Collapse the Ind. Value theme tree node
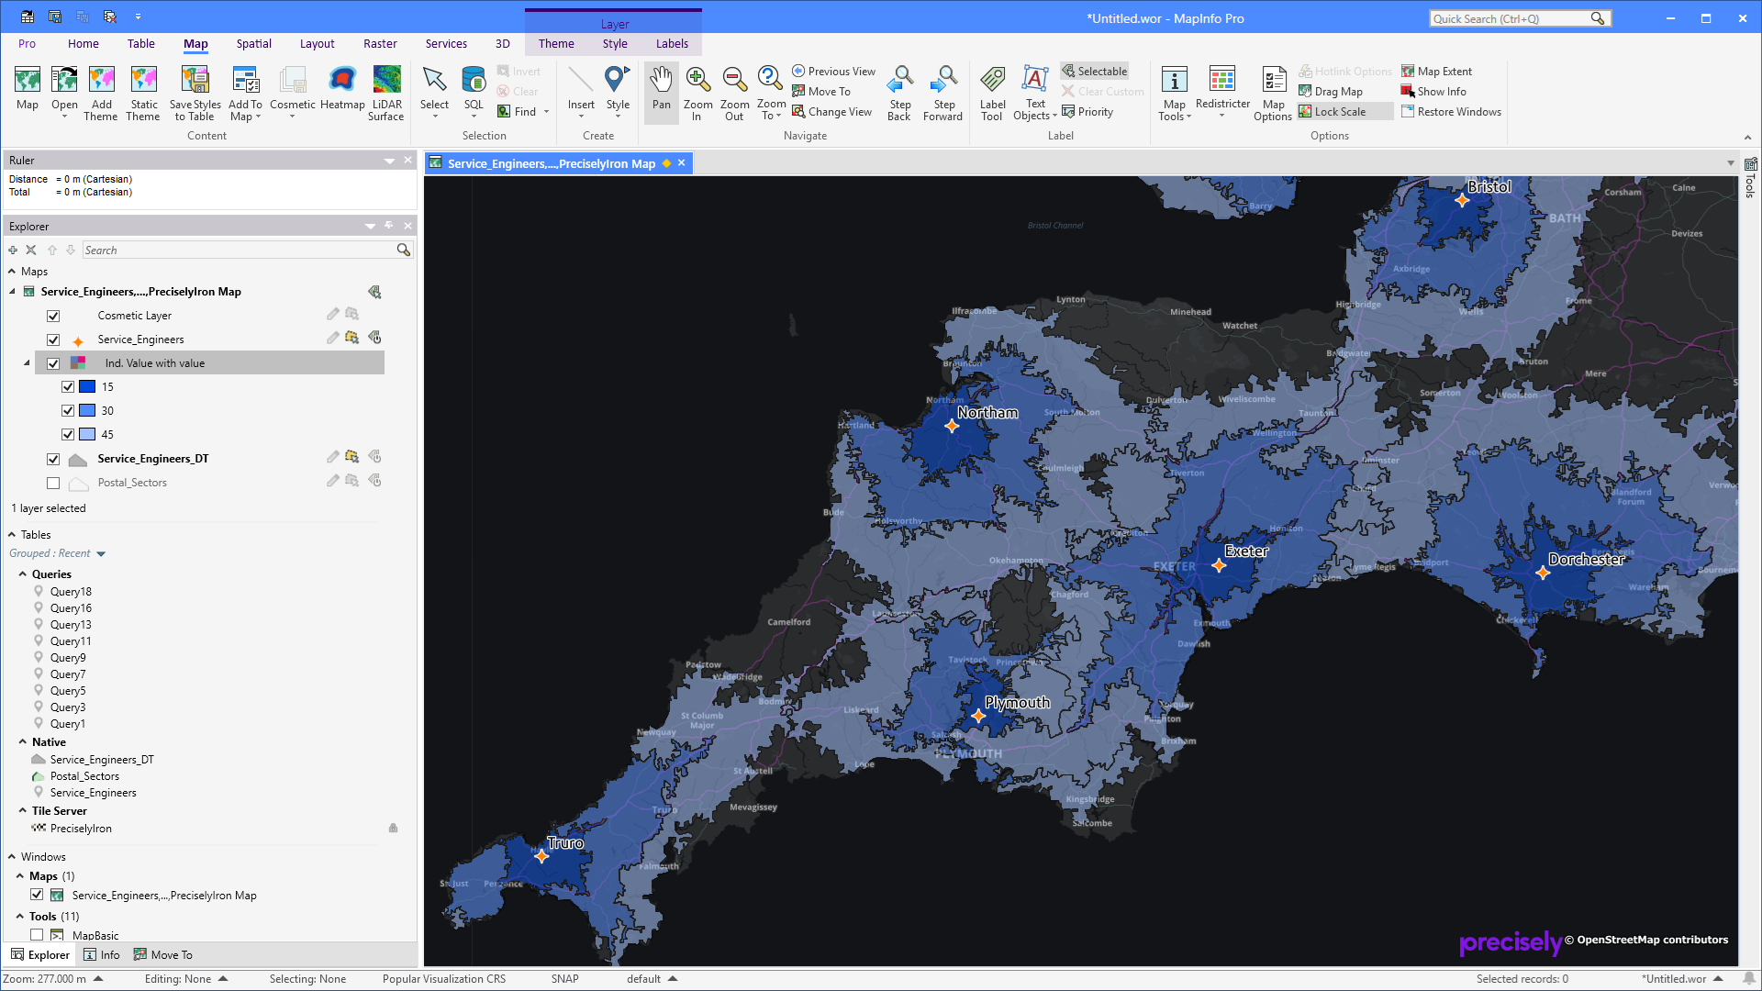The image size is (1762, 991). [x=27, y=363]
